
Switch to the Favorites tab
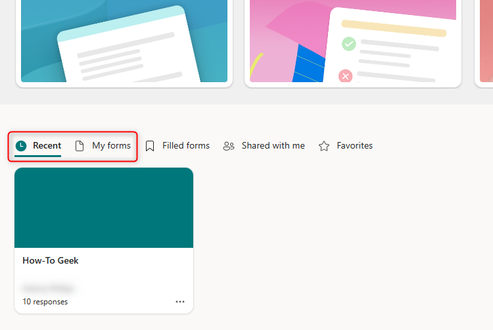(x=355, y=145)
